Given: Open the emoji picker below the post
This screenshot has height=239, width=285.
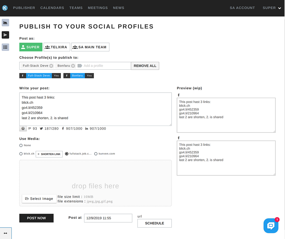Looking at the screenshot, I should 23,128.
